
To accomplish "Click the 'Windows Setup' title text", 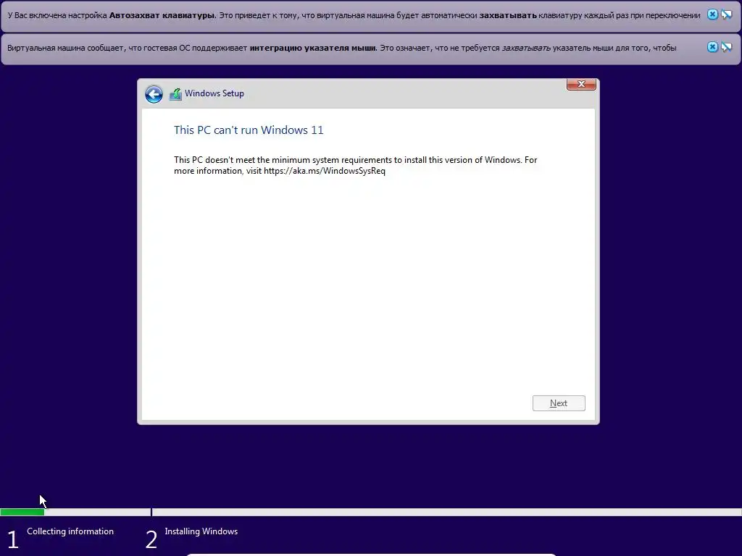I will (x=214, y=93).
